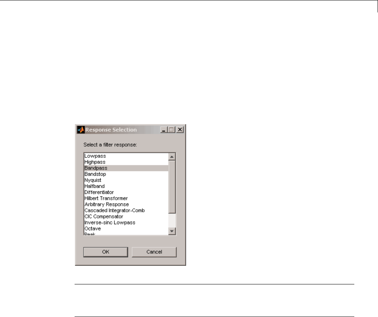This screenshot has width=378, height=317.
Task: Confirm selection with the OK button
Action: click(x=106, y=252)
